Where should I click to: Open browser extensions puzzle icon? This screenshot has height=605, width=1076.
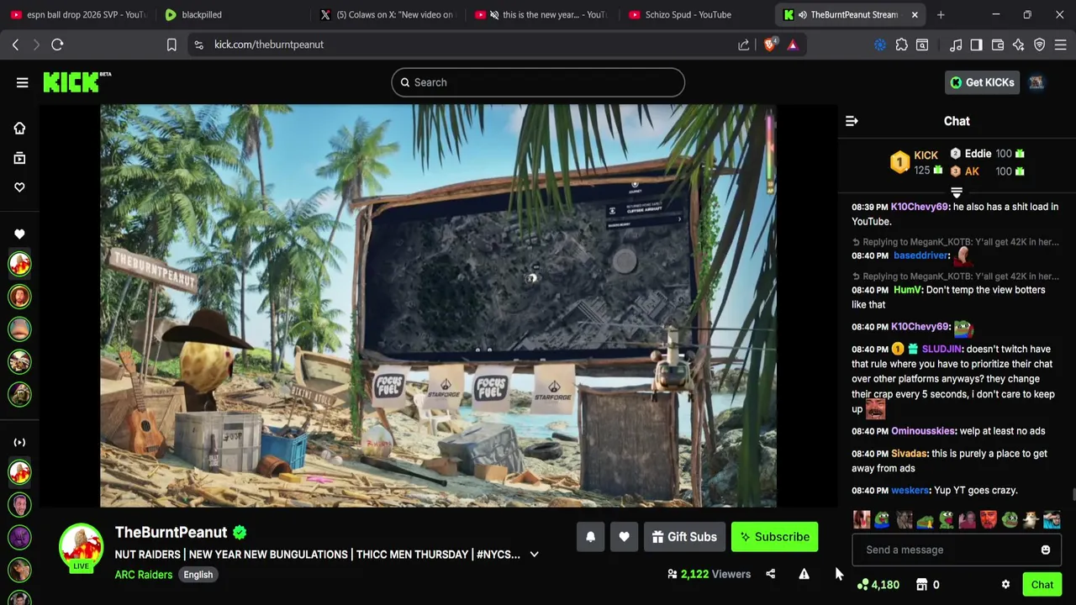pyautogui.click(x=902, y=45)
